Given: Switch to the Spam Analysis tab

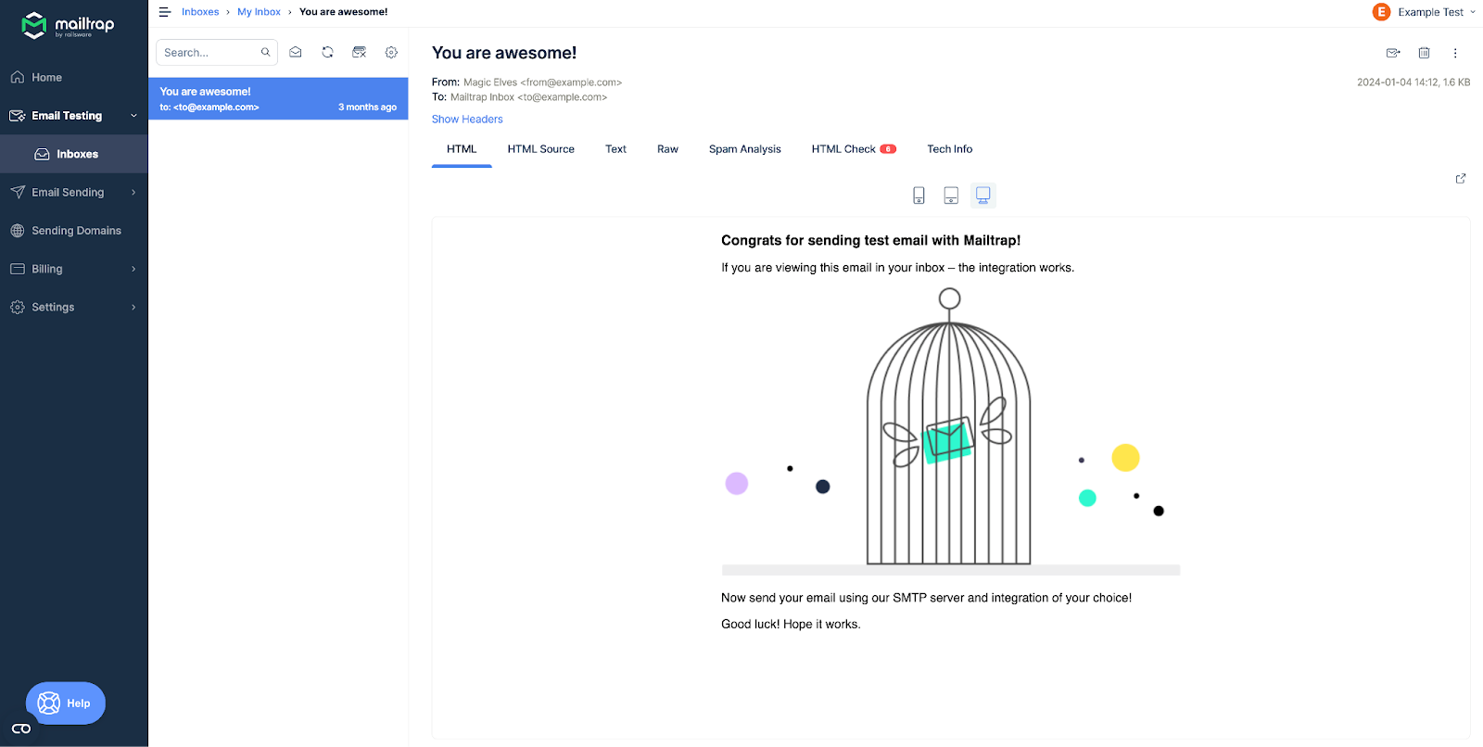Looking at the screenshot, I should pyautogui.click(x=745, y=148).
